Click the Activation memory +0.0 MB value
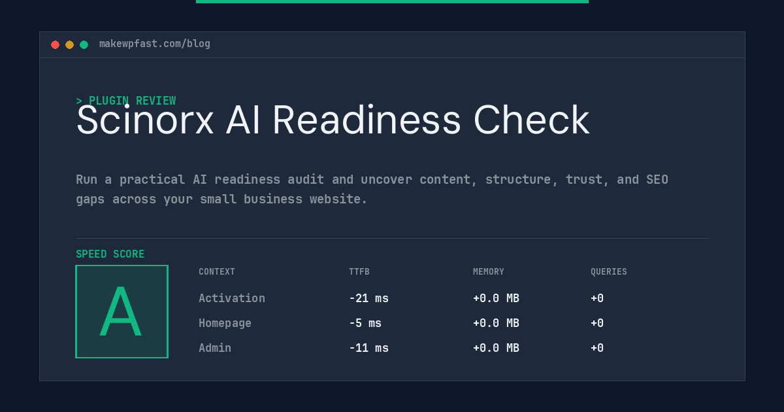 (x=496, y=298)
